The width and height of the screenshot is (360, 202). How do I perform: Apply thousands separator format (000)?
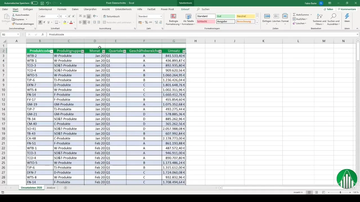(x=150, y=22)
